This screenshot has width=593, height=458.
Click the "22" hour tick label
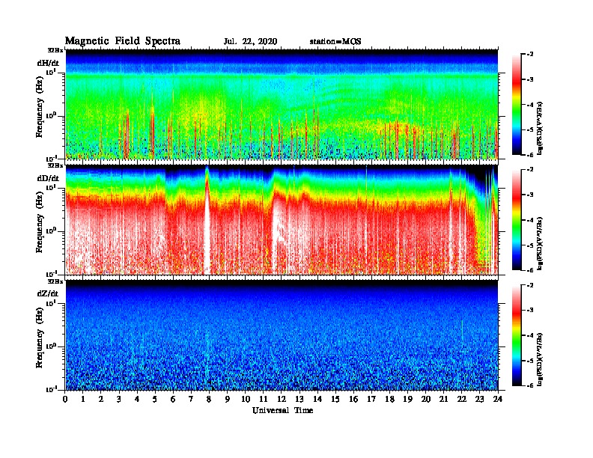pyautogui.click(x=462, y=400)
